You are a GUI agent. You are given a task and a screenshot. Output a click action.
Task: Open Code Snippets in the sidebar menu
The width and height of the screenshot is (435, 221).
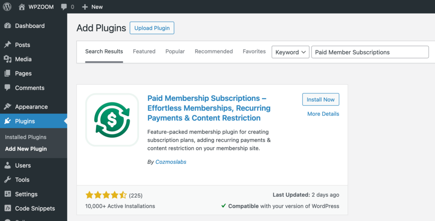(35, 209)
